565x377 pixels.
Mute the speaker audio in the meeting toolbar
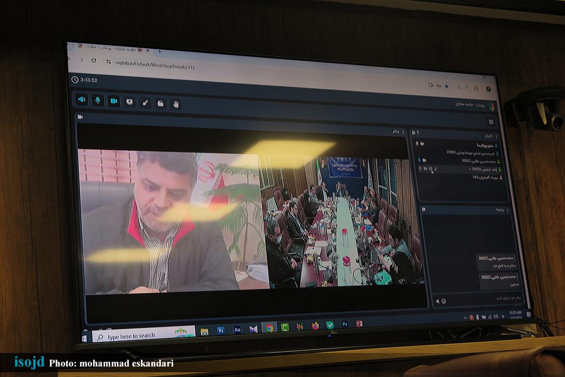click(x=82, y=99)
